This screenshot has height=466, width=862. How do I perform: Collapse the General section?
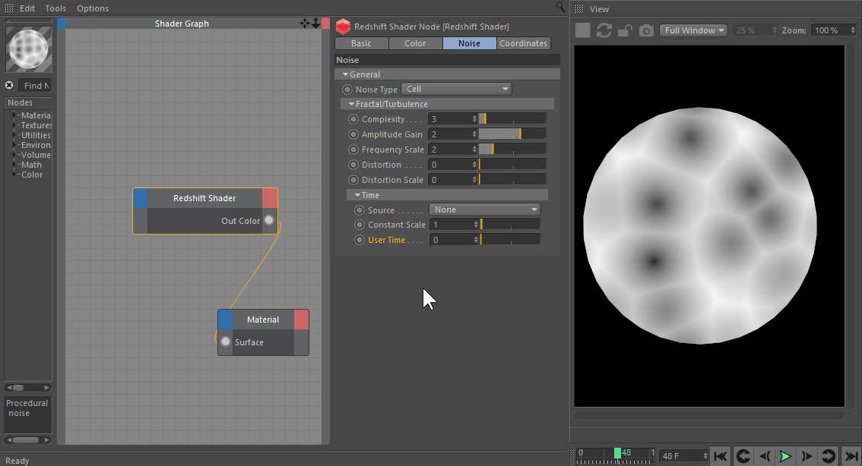(x=345, y=74)
